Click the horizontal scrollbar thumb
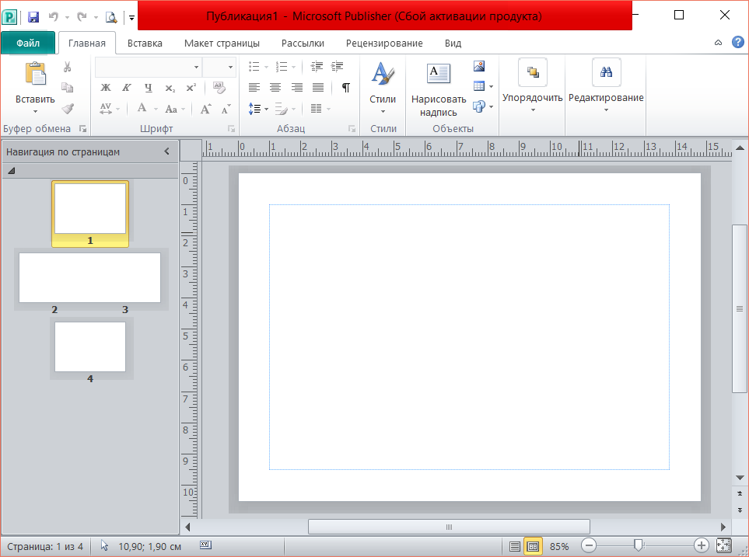The image size is (749, 557). [449, 527]
